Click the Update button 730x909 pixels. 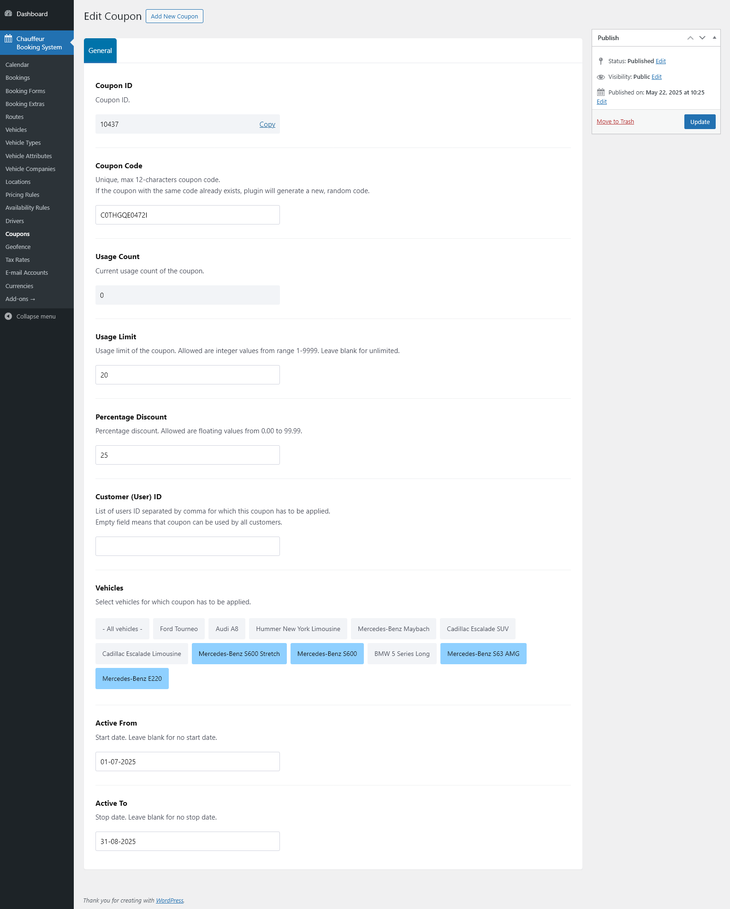pyautogui.click(x=700, y=122)
